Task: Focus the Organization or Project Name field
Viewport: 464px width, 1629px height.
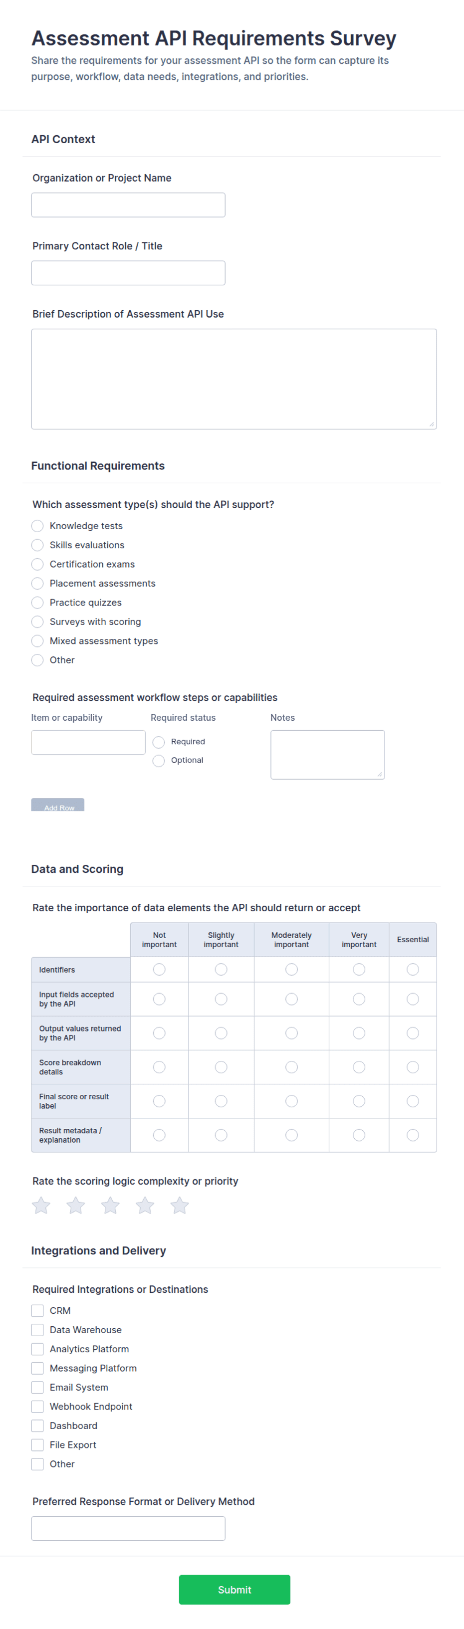Action: (x=128, y=205)
